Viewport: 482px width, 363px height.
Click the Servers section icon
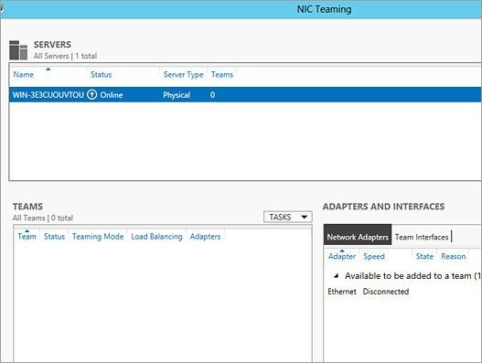[18, 50]
